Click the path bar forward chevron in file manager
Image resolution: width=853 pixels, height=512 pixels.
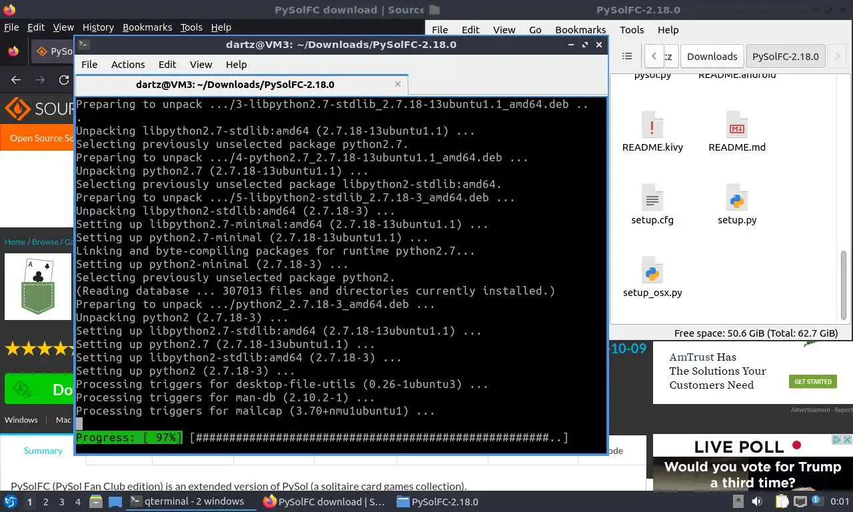point(837,56)
